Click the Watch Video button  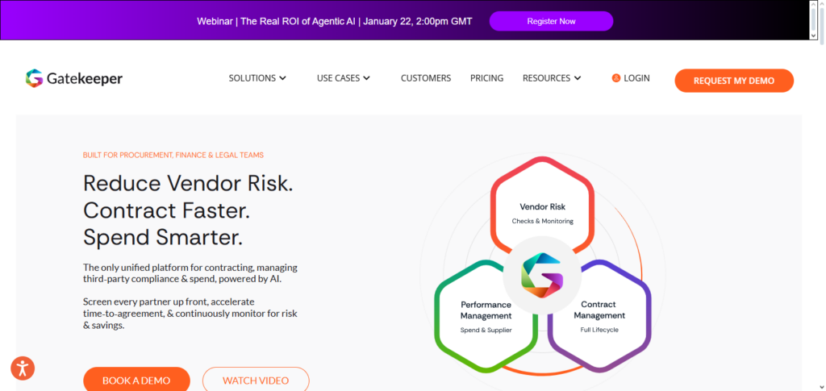[256, 380]
